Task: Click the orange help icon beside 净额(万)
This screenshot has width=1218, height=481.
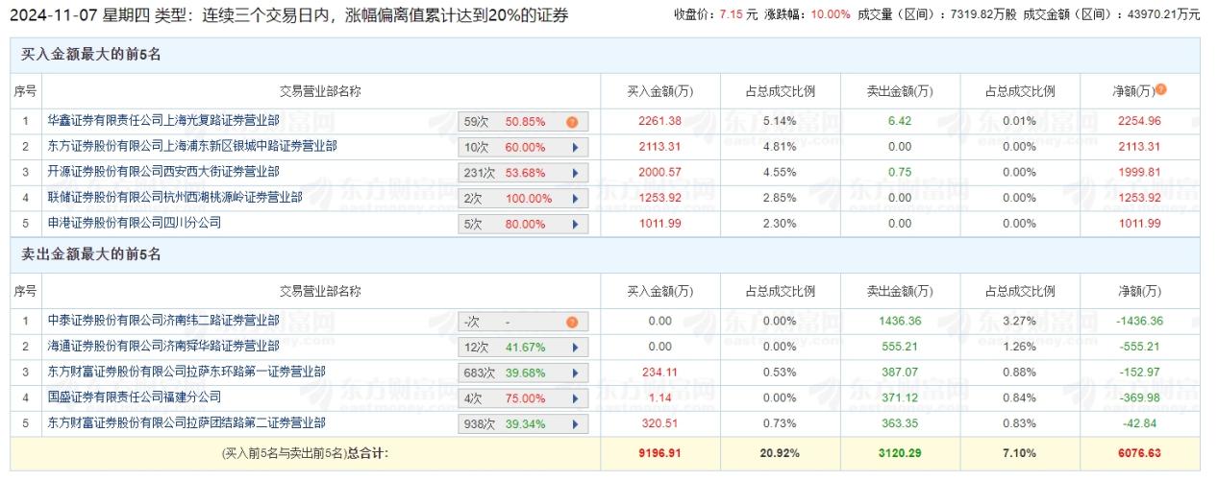Action: click(1161, 89)
